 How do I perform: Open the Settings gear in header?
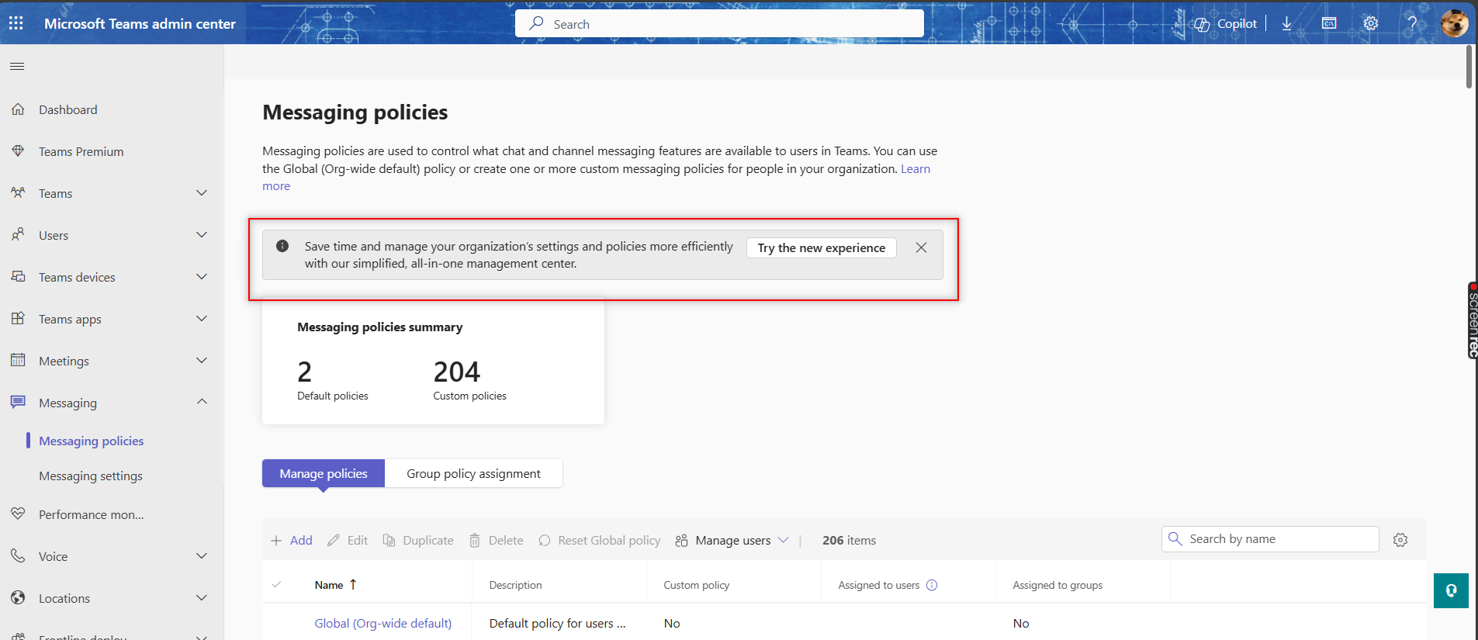tap(1371, 24)
